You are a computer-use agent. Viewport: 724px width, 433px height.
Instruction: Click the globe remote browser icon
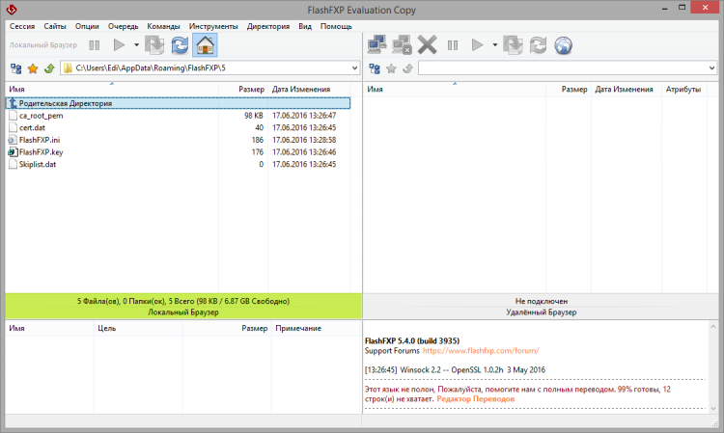click(x=564, y=45)
